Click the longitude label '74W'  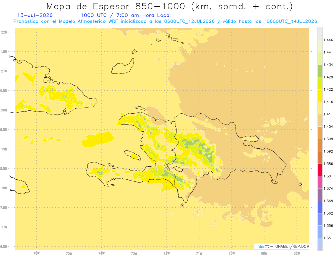click(102, 253)
